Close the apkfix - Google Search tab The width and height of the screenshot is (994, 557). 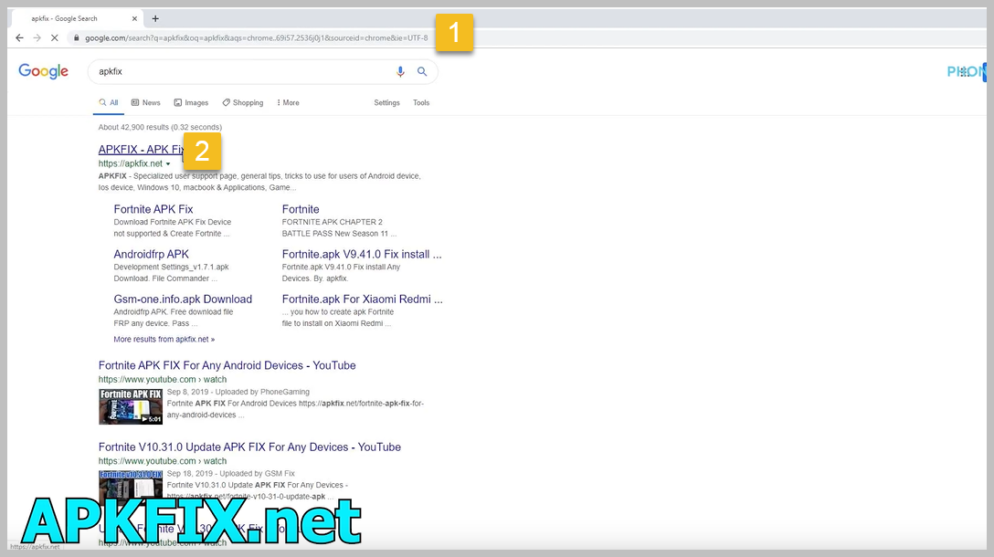click(x=134, y=18)
